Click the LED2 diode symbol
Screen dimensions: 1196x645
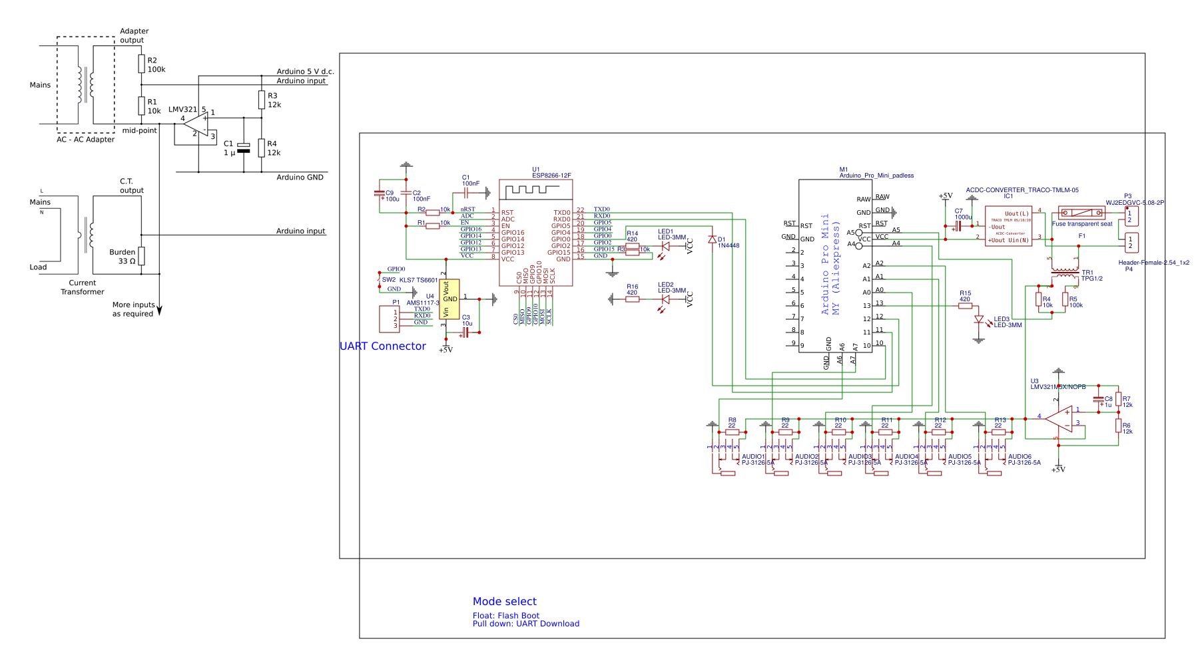coord(665,299)
